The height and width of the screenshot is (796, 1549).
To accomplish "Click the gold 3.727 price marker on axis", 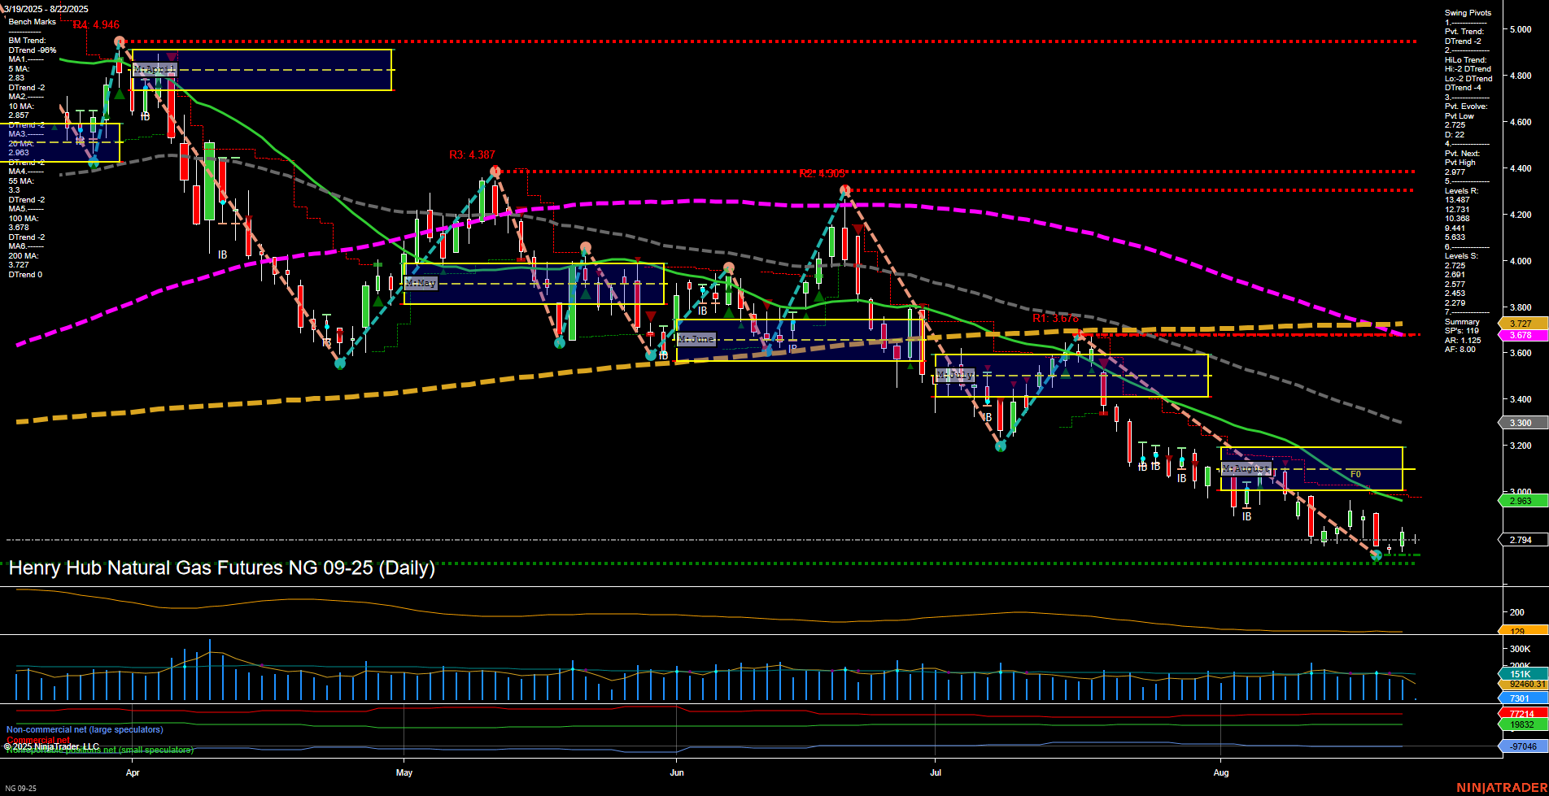I will (1521, 322).
